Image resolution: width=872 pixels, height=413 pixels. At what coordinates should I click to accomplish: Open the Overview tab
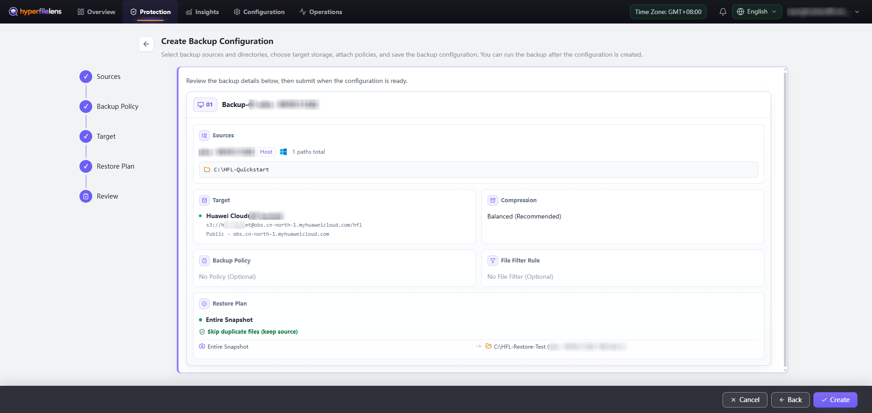(96, 12)
